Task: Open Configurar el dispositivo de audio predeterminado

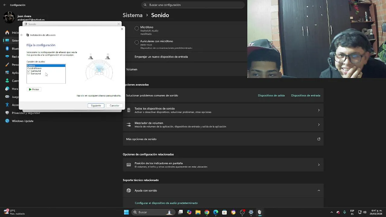Action: [166, 203]
